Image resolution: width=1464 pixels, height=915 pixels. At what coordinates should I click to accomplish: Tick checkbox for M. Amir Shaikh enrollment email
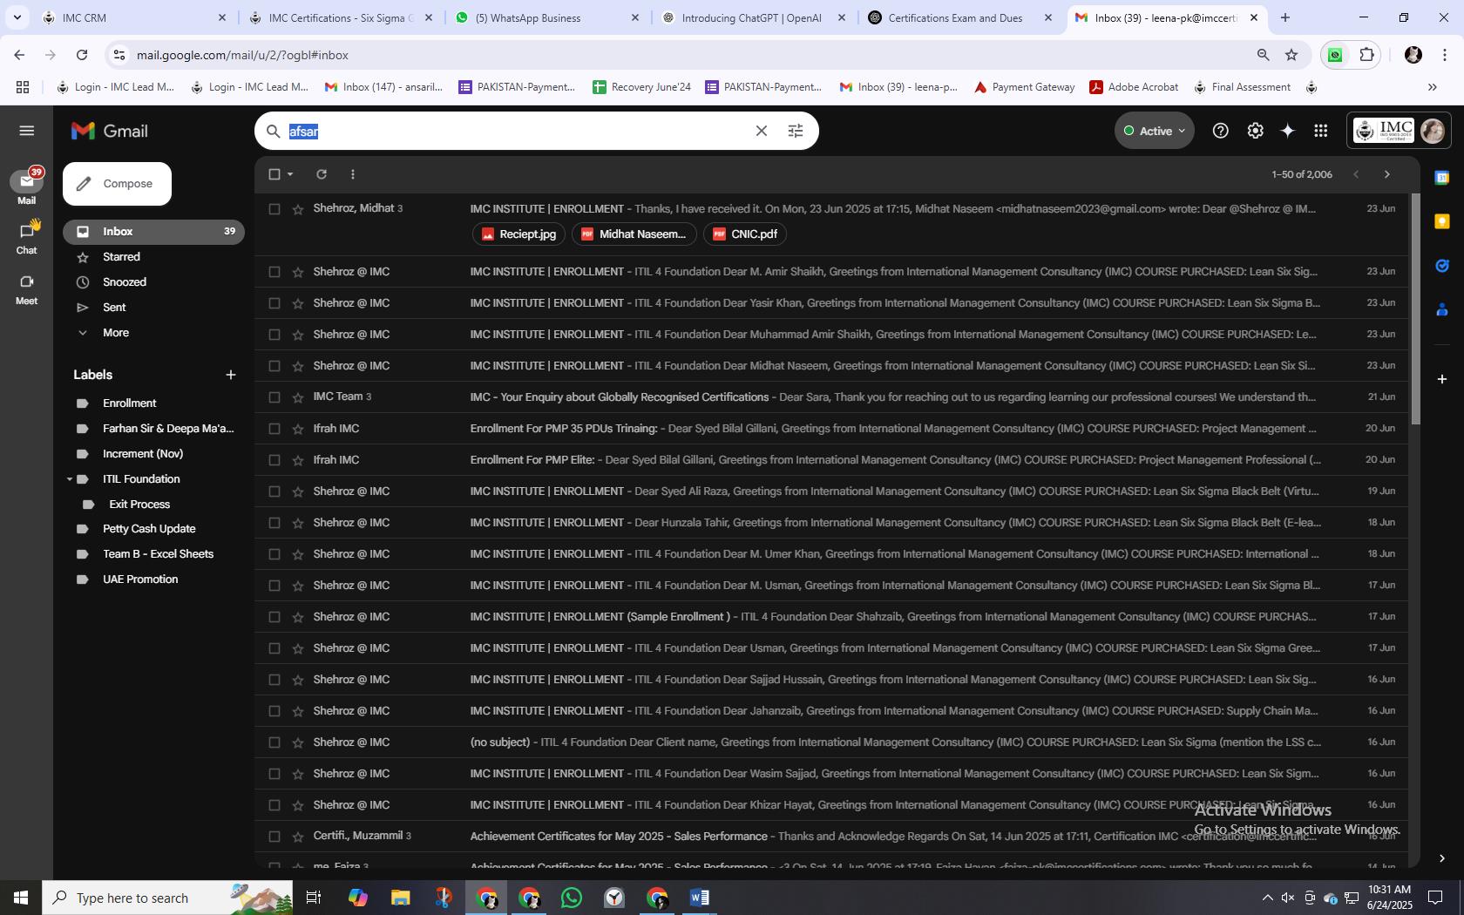coord(274,272)
